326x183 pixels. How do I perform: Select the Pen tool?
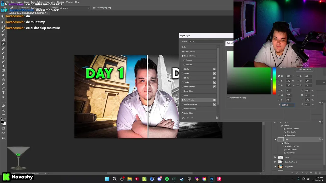click(3, 88)
